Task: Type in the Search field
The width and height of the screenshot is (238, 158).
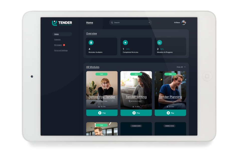Action: [130, 22]
